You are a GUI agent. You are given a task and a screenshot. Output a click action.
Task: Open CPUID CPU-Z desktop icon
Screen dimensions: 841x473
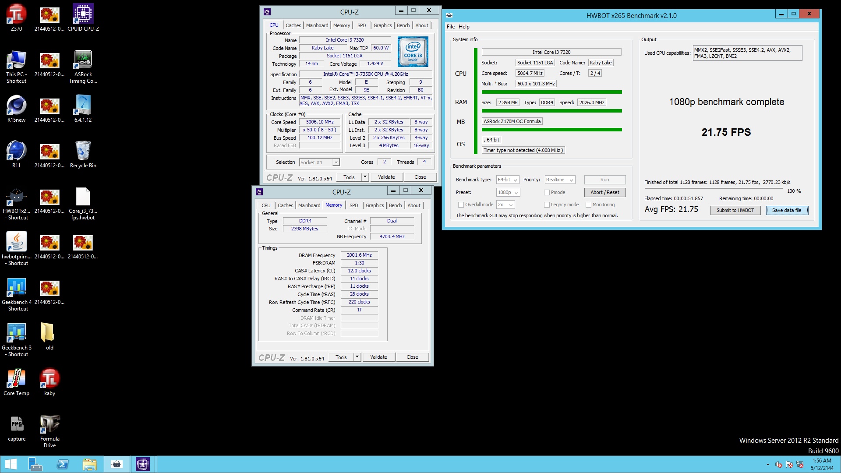pyautogui.click(x=83, y=18)
